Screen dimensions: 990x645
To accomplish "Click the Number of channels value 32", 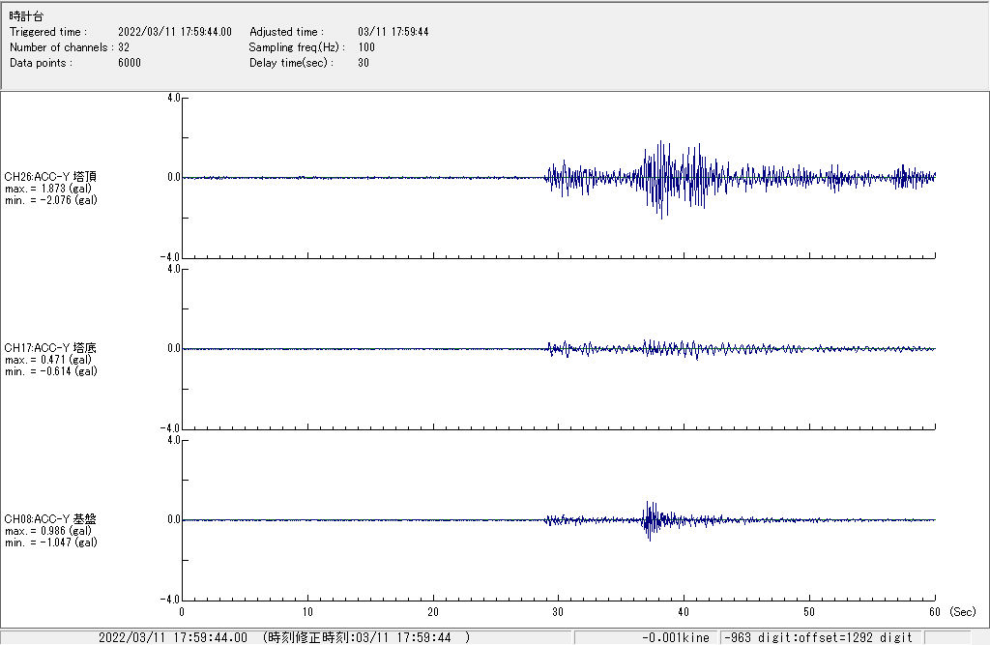I will click(124, 47).
